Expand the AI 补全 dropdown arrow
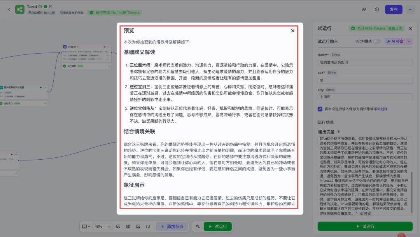 click(x=409, y=41)
